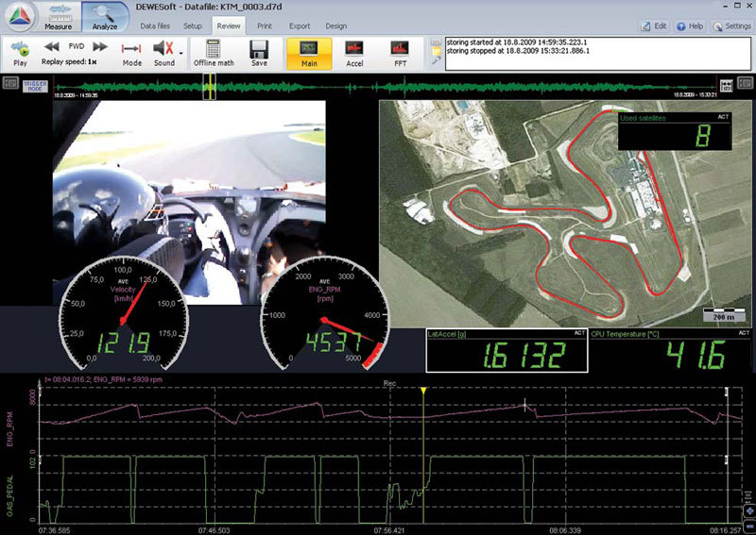Click the Trigger Mode icon
Image resolution: width=756 pixels, height=535 pixels.
pyautogui.click(x=35, y=90)
